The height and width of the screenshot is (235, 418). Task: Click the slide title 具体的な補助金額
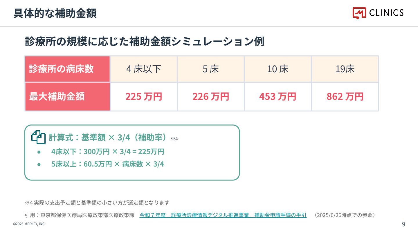tap(55, 13)
